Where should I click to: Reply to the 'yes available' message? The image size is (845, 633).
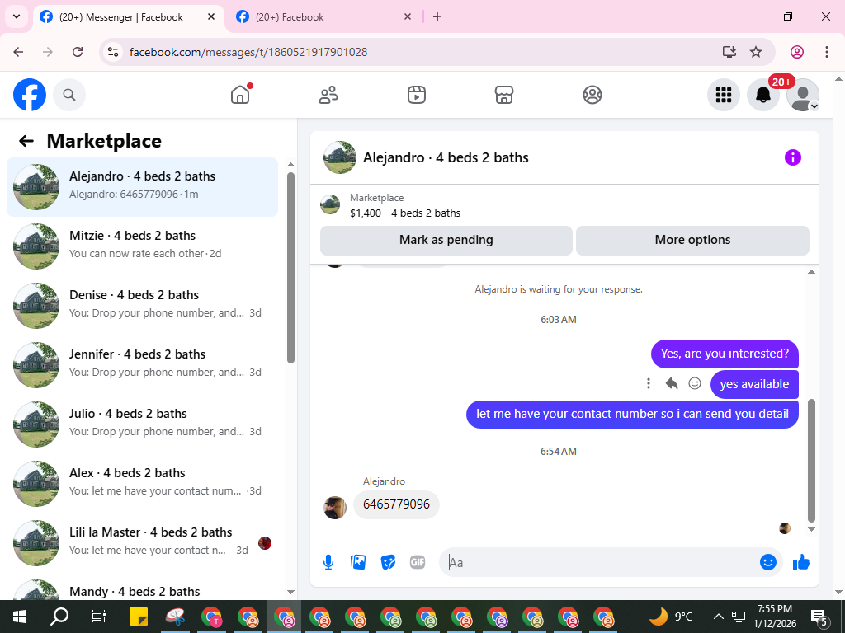[x=672, y=383]
